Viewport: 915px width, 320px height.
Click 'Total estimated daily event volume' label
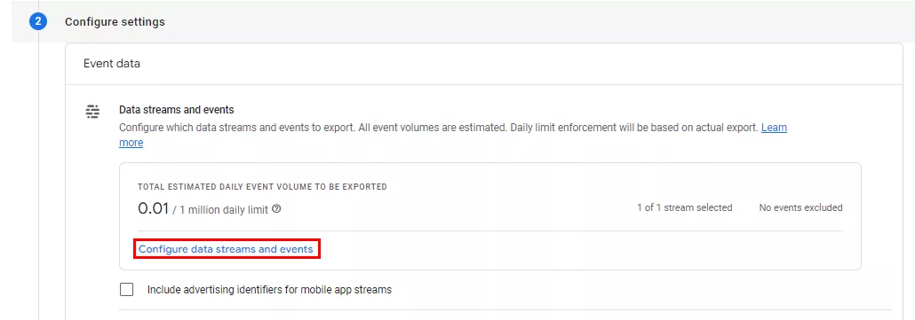pos(262,187)
